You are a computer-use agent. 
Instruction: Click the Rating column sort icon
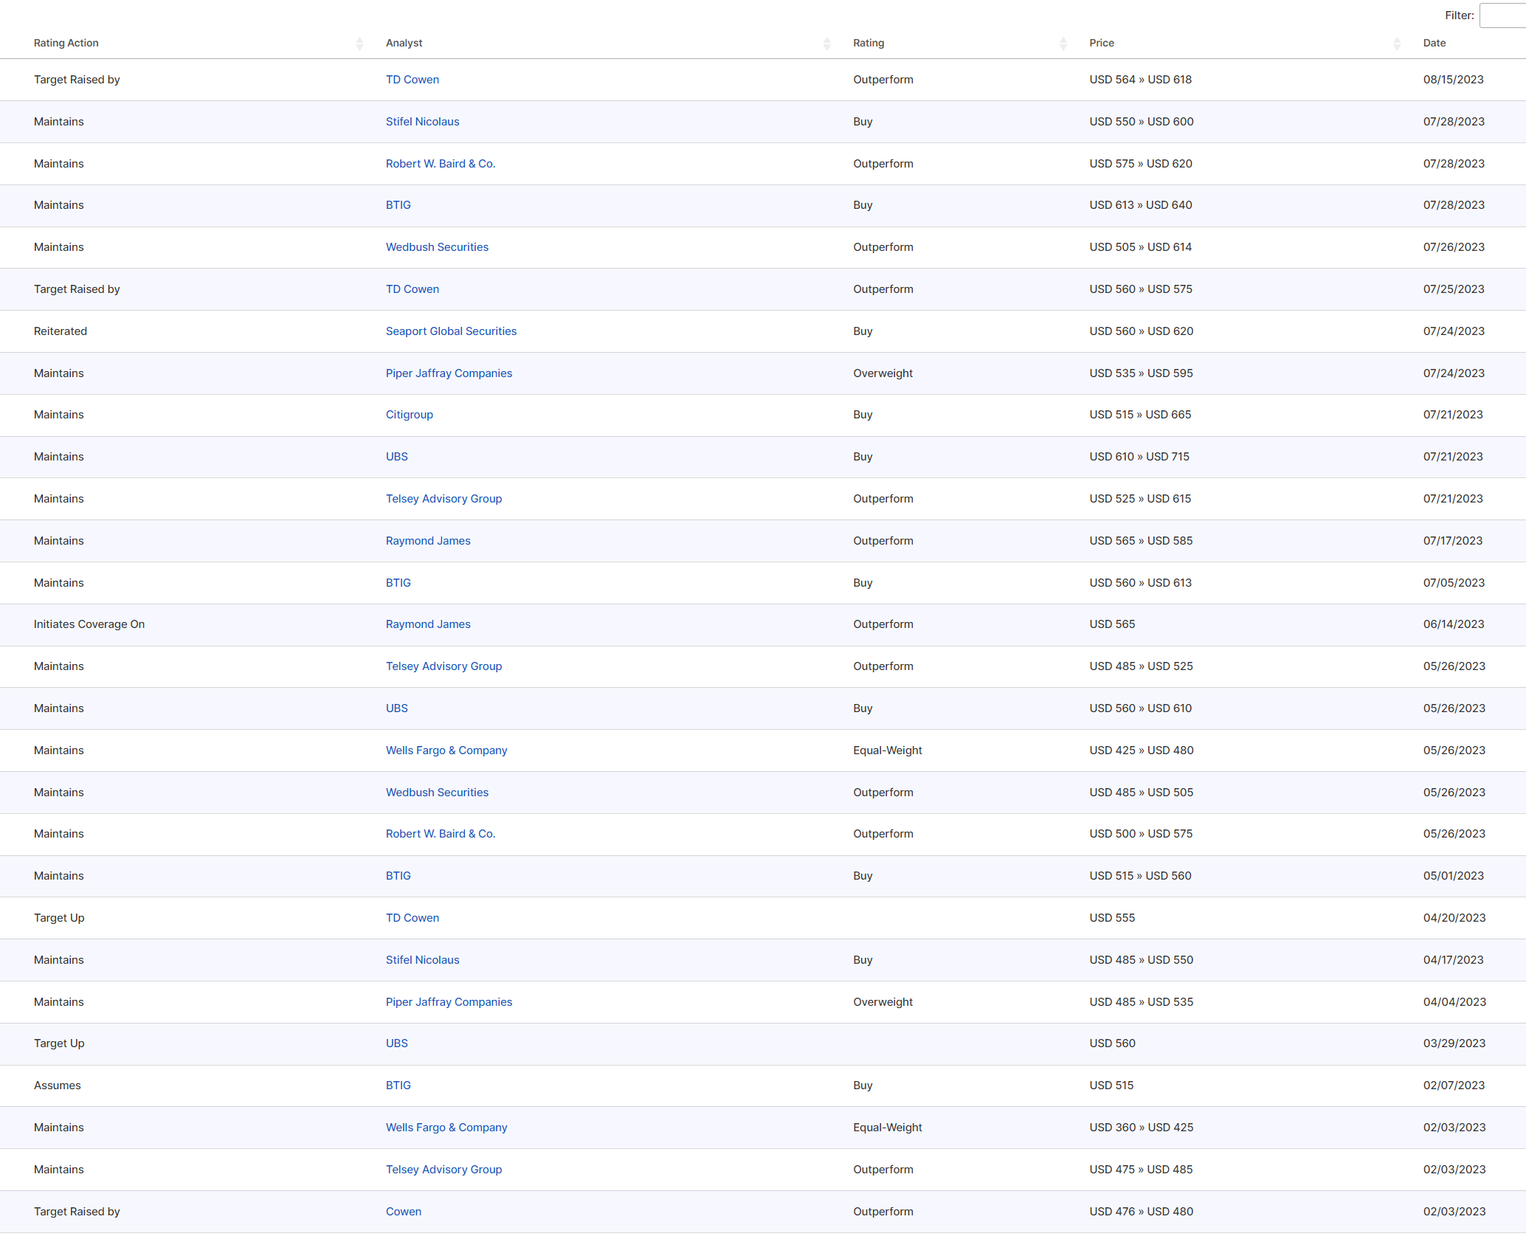coord(1063,44)
